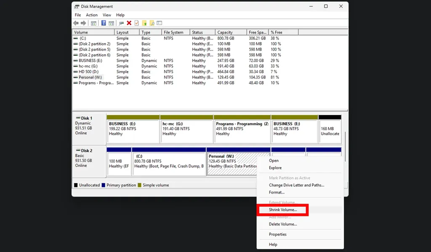Sort by the File System column header
The height and width of the screenshot is (252, 431).
[173, 32]
